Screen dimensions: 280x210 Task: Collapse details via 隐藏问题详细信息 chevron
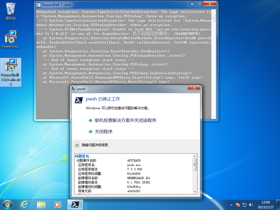[77, 145]
